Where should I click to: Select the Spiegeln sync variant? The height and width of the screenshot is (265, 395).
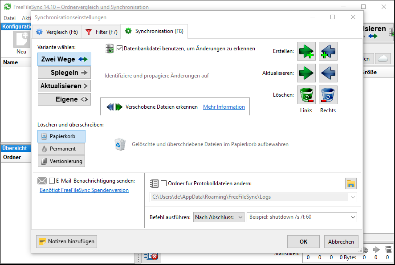64,73
